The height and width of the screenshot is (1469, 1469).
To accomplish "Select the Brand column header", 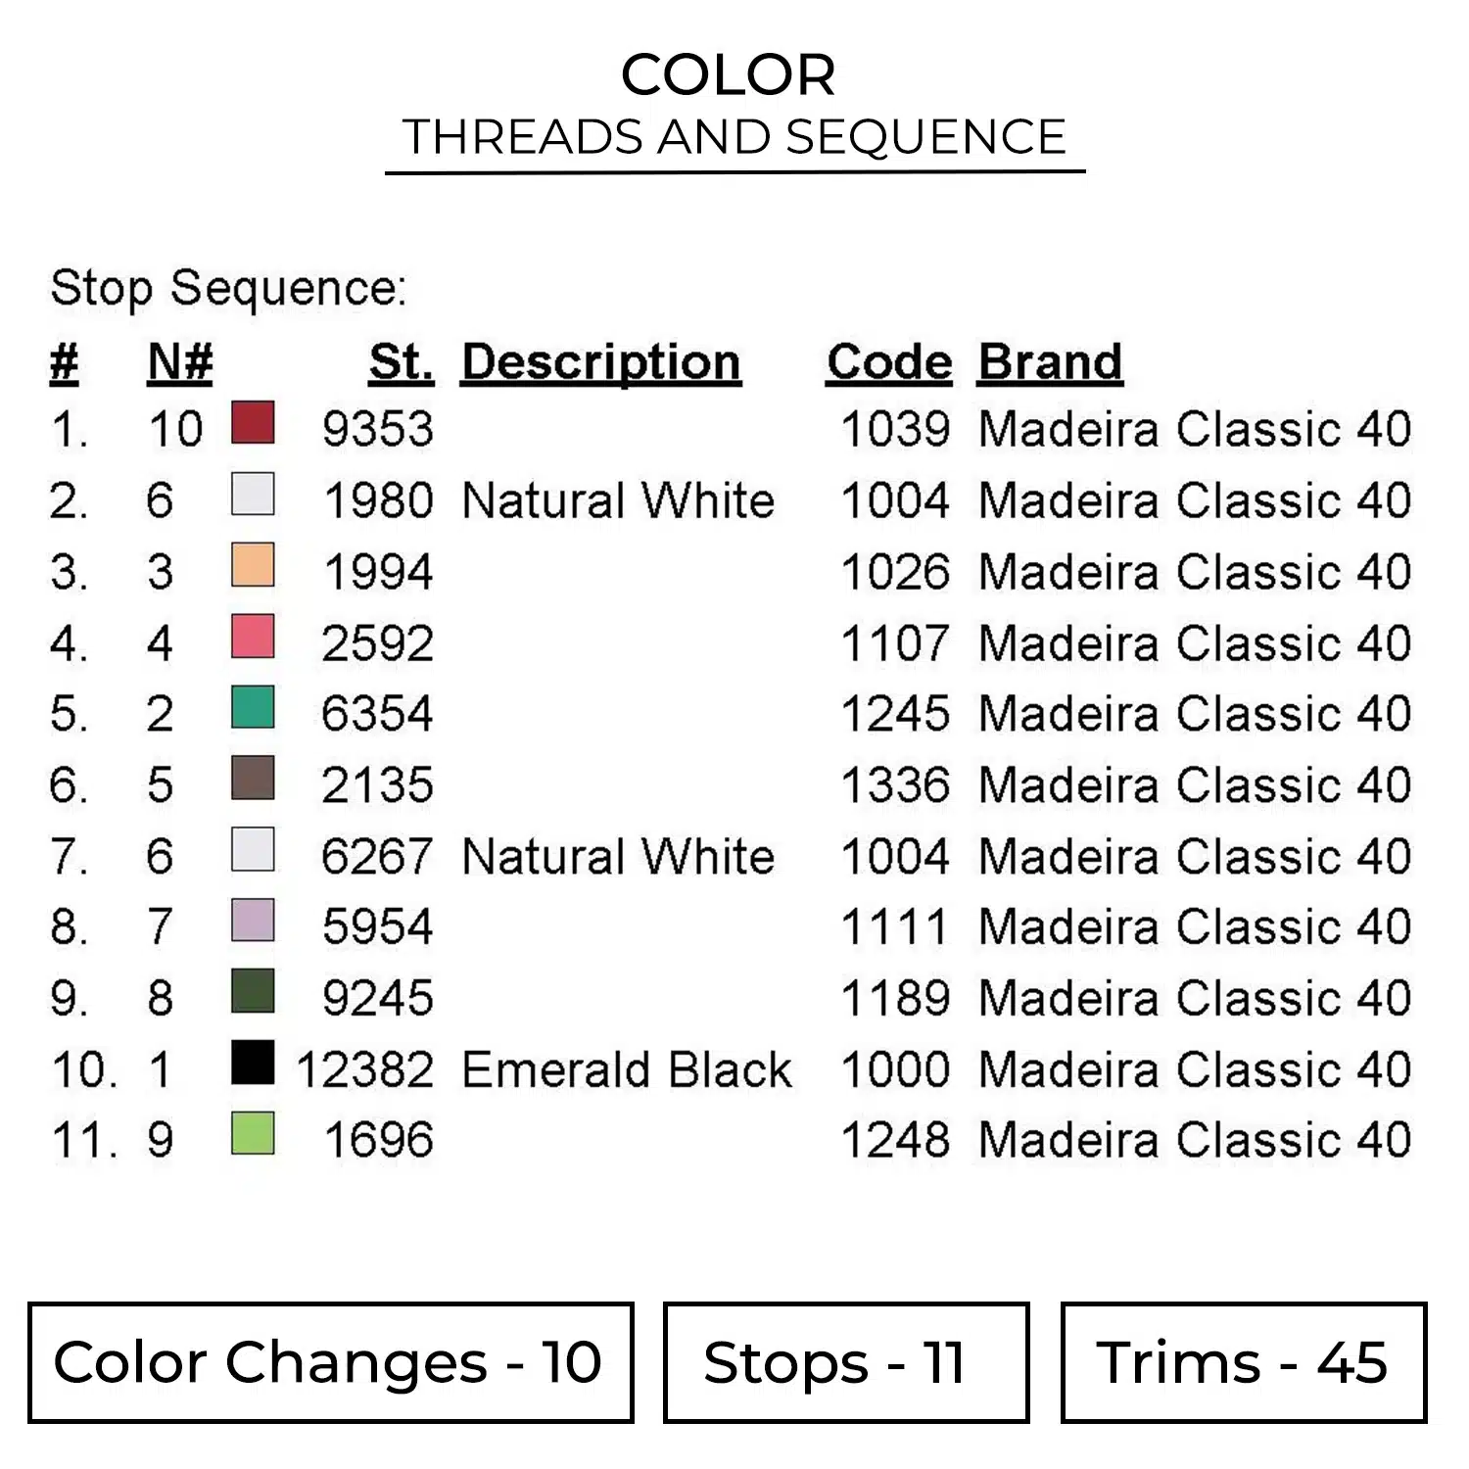I will [1050, 362].
